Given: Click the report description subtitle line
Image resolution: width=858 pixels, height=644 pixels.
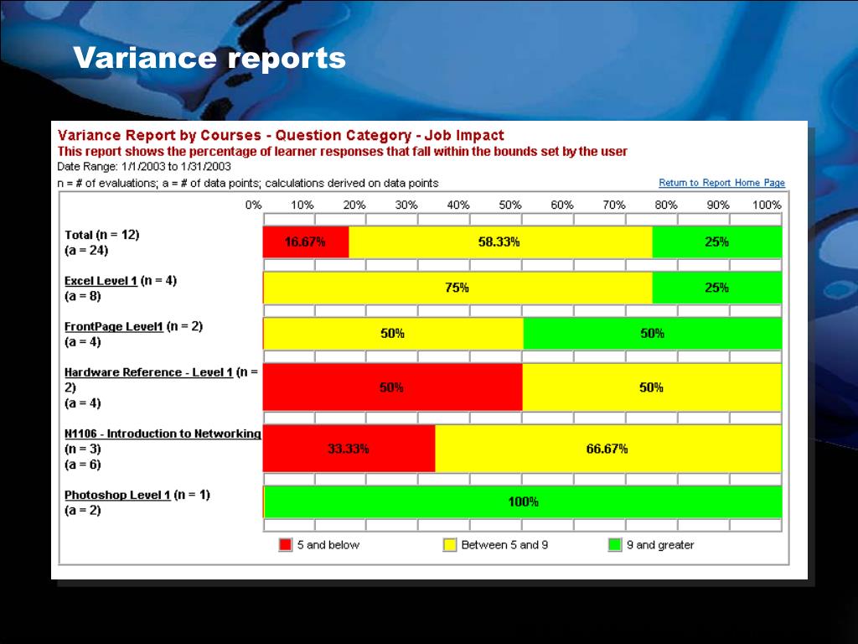Looking at the screenshot, I should [343, 152].
